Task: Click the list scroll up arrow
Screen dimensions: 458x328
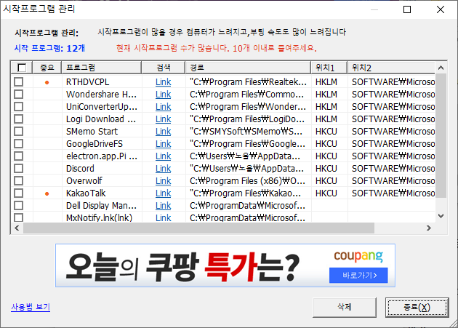Action: click(x=441, y=68)
